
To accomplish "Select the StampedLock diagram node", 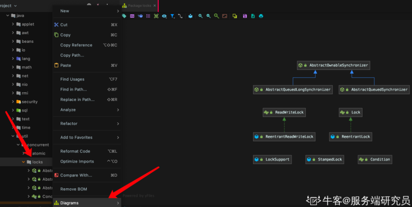I will (x=325, y=159).
